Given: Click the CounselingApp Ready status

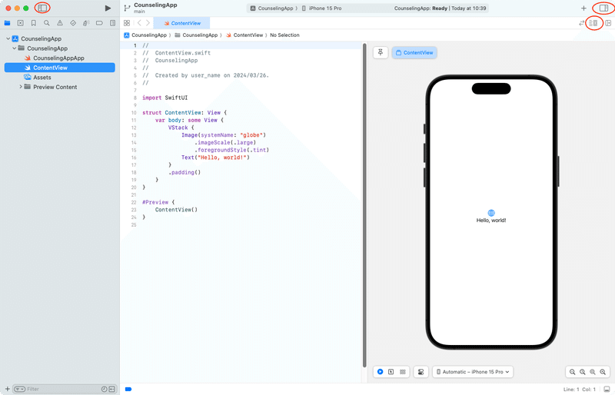Looking at the screenshot, I should [440, 8].
